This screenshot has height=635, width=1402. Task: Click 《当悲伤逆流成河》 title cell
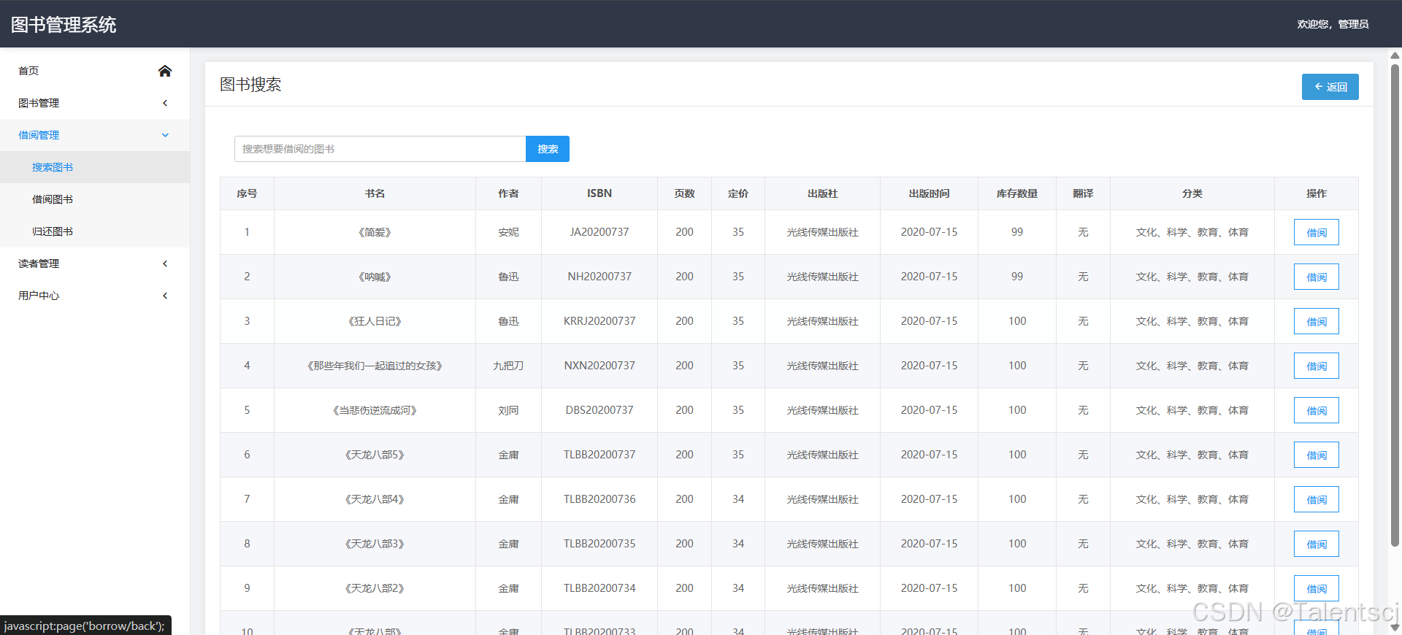(375, 410)
